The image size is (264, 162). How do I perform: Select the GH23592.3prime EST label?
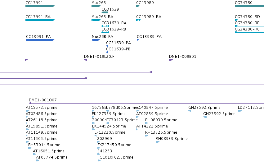click(x=204, y=108)
